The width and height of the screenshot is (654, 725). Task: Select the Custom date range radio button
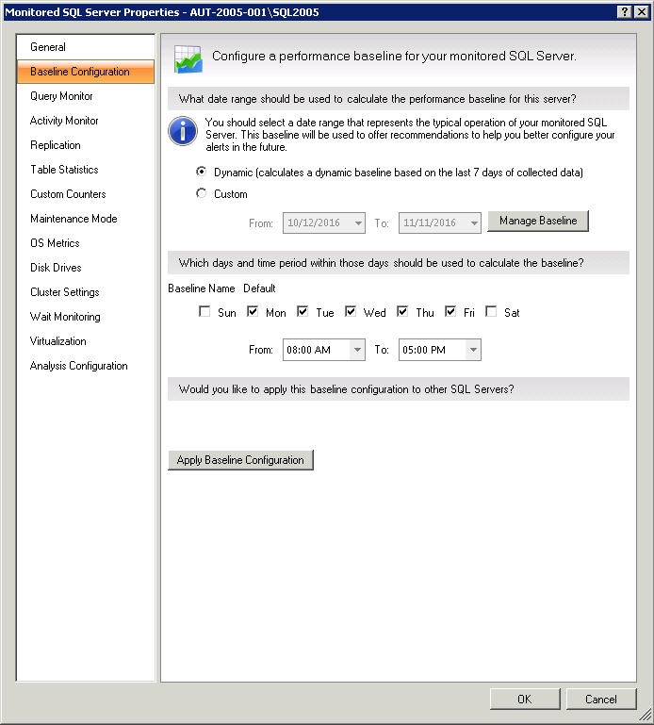click(201, 193)
